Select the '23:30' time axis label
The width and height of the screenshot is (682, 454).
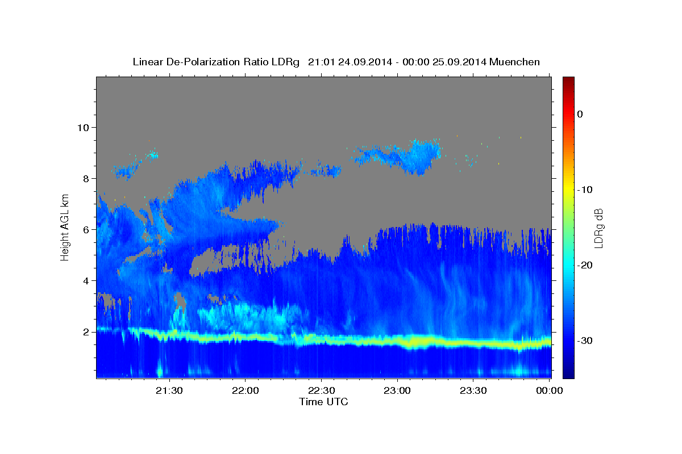pyautogui.click(x=473, y=390)
